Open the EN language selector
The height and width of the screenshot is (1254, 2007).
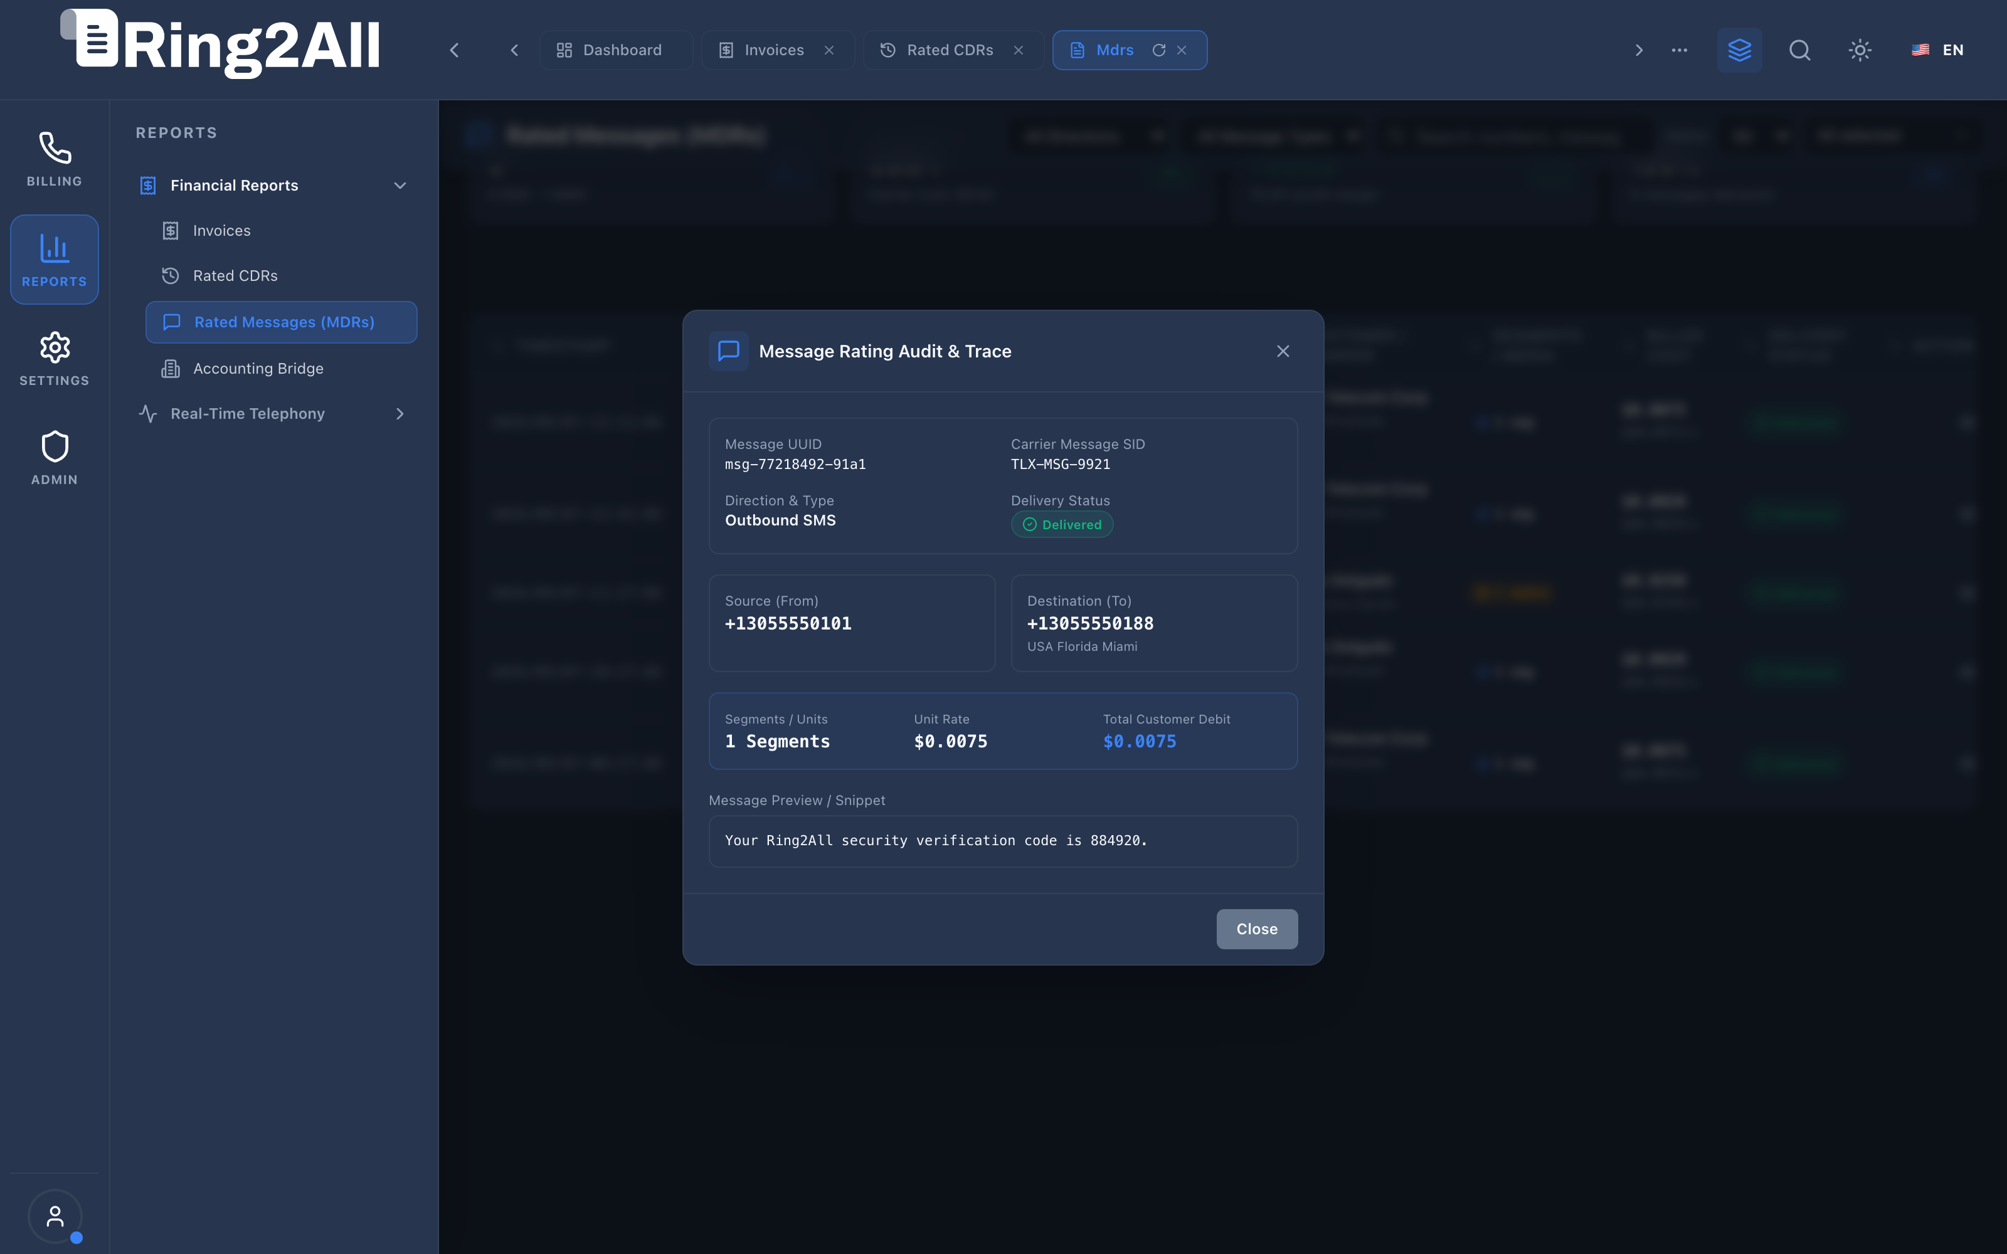pyautogui.click(x=1938, y=50)
